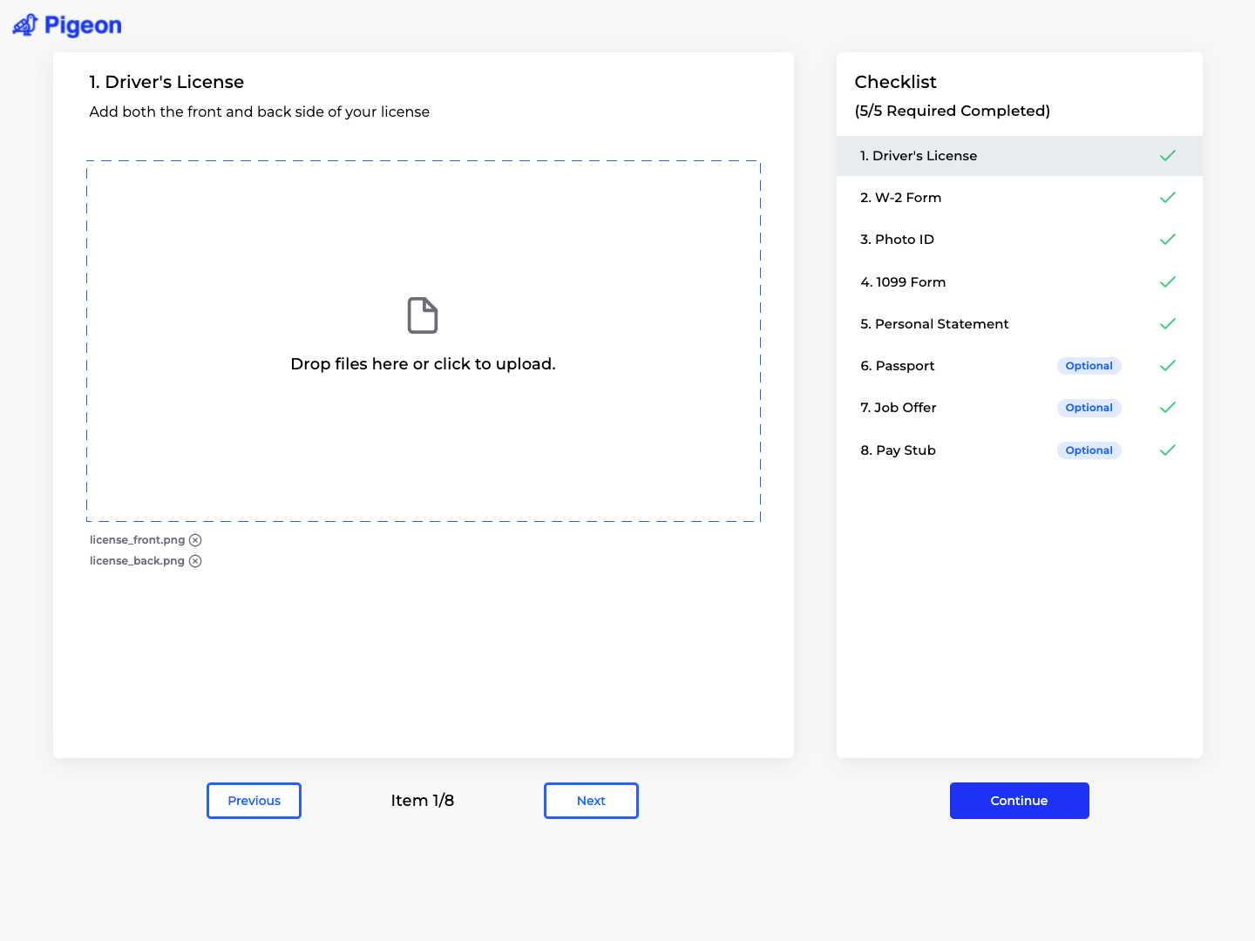This screenshot has width=1255, height=941.
Task: Click the Optional badge on Pay Stub
Action: [1089, 450]
